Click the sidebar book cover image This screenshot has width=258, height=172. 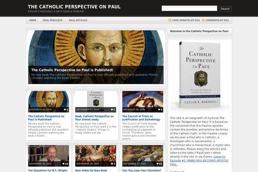(200, 75)
